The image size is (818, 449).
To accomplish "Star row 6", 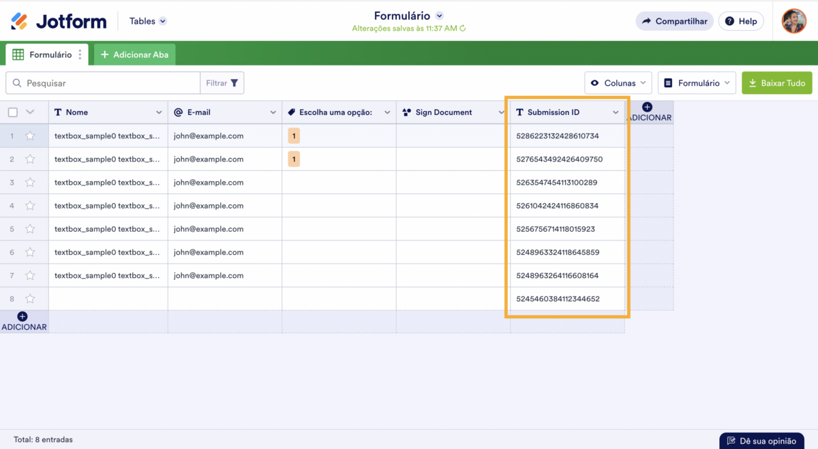I will click(30, 252).
